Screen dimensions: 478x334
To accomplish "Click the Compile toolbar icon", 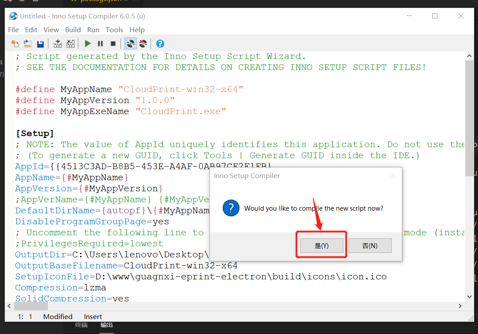I will pyautogui.click(x=58, y=44).
